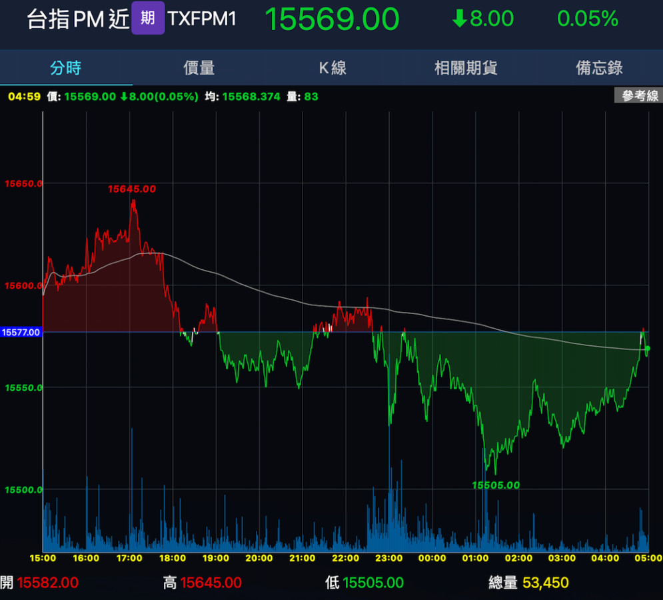Switch to the 分時 tab
Image resolution: width=663 pixels, height=600 pixels.
pos(65,67)
